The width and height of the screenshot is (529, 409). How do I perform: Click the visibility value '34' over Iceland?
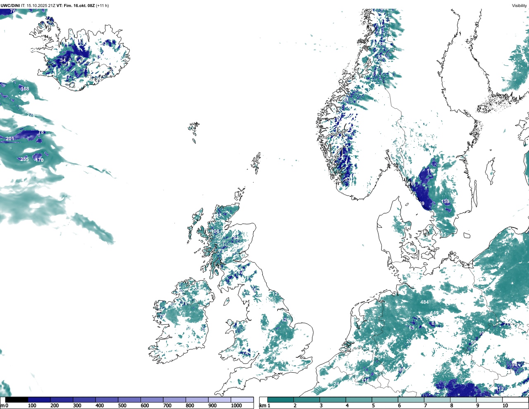[63, 60]
